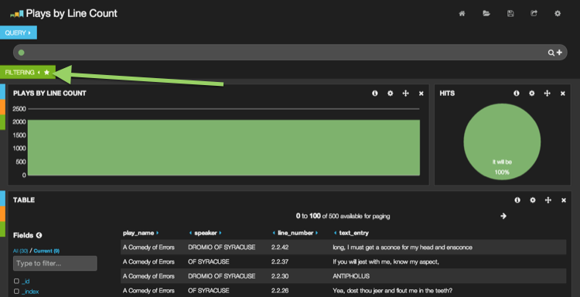The width and height of the screenshot is (580, 297).
Task: Show Current (9) fields
Action: point(46,251)
